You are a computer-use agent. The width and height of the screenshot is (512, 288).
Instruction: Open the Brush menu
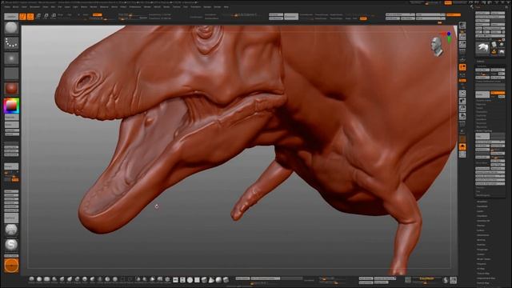15,6
